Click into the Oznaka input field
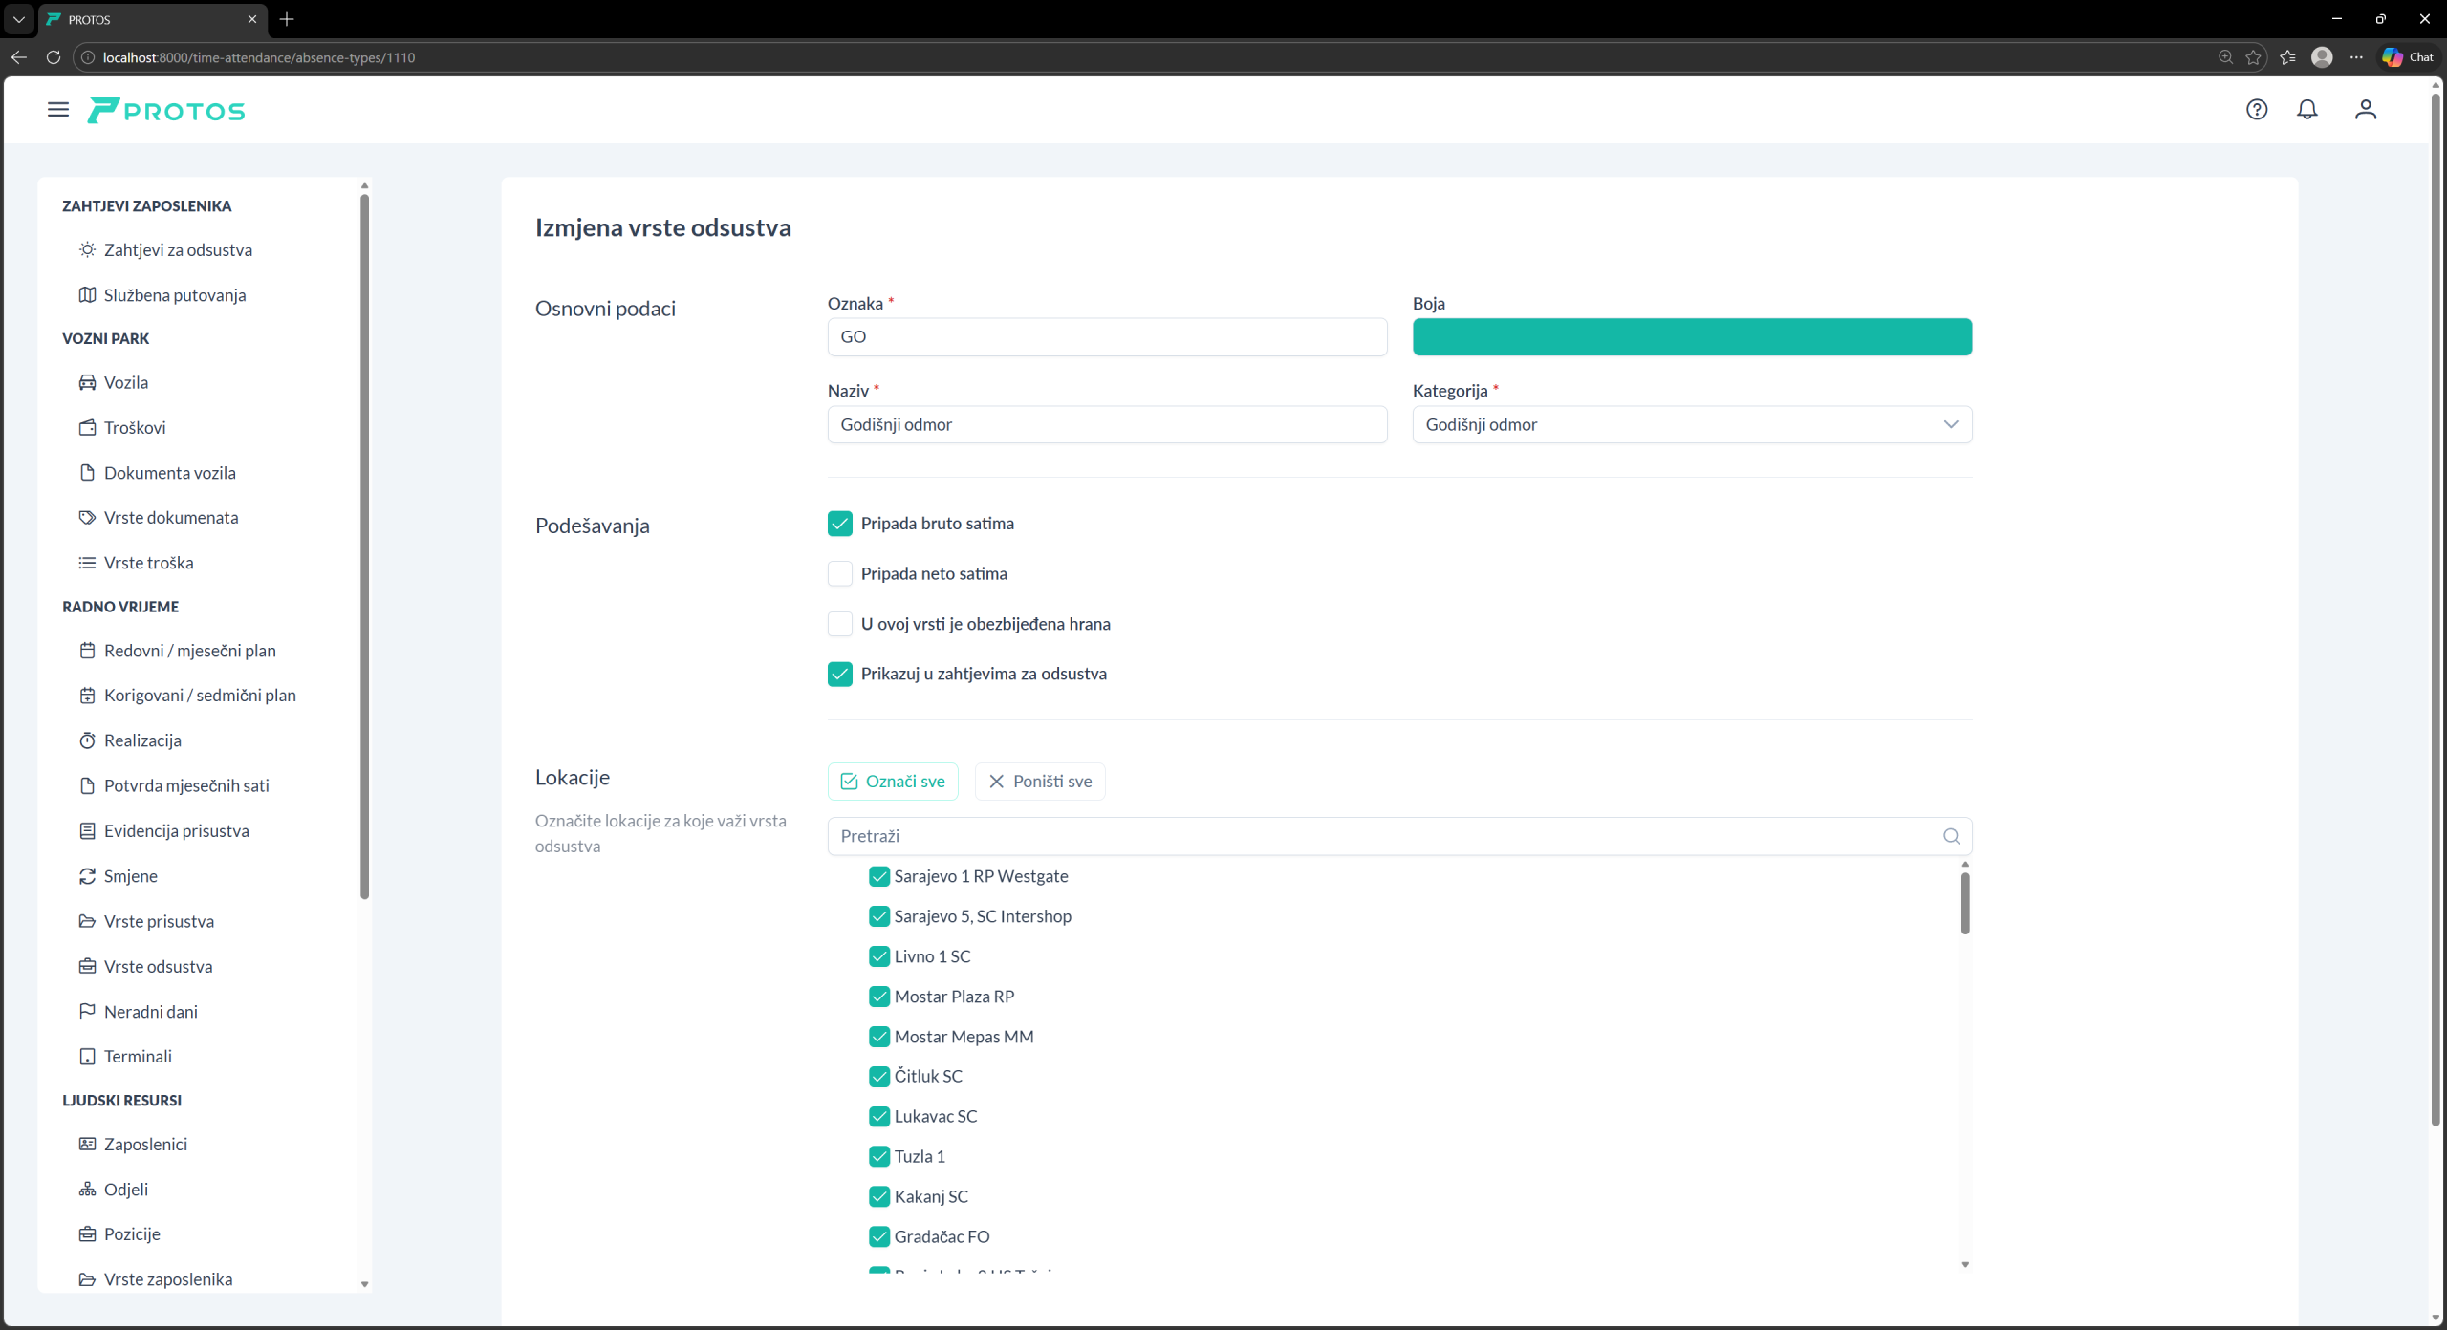This screenshot has height=1330, width=2447. pos(1106,336)
